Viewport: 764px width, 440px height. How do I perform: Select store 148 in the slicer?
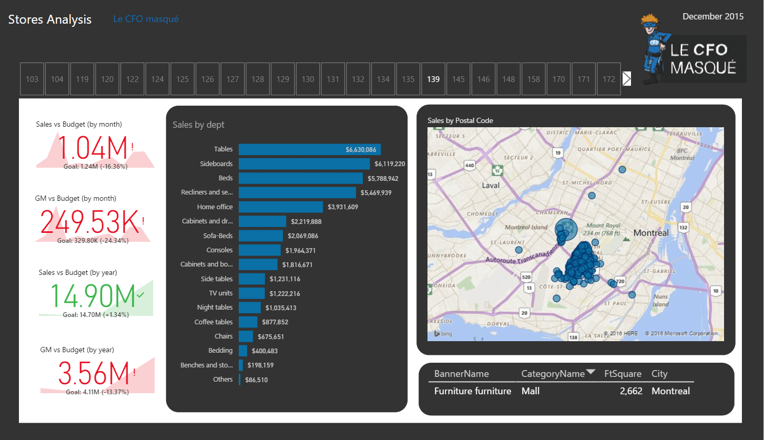(508, 79)
